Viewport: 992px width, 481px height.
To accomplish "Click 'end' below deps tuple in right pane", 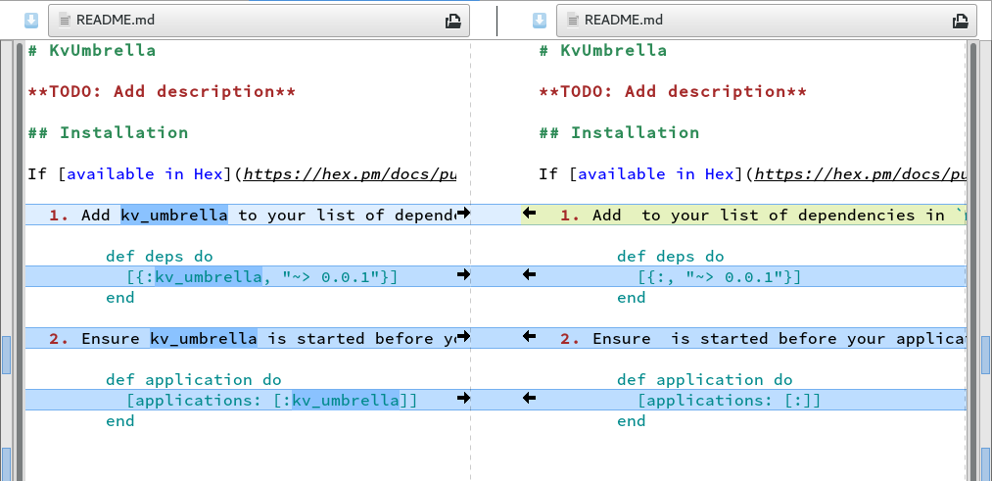I will click(632, 298).
